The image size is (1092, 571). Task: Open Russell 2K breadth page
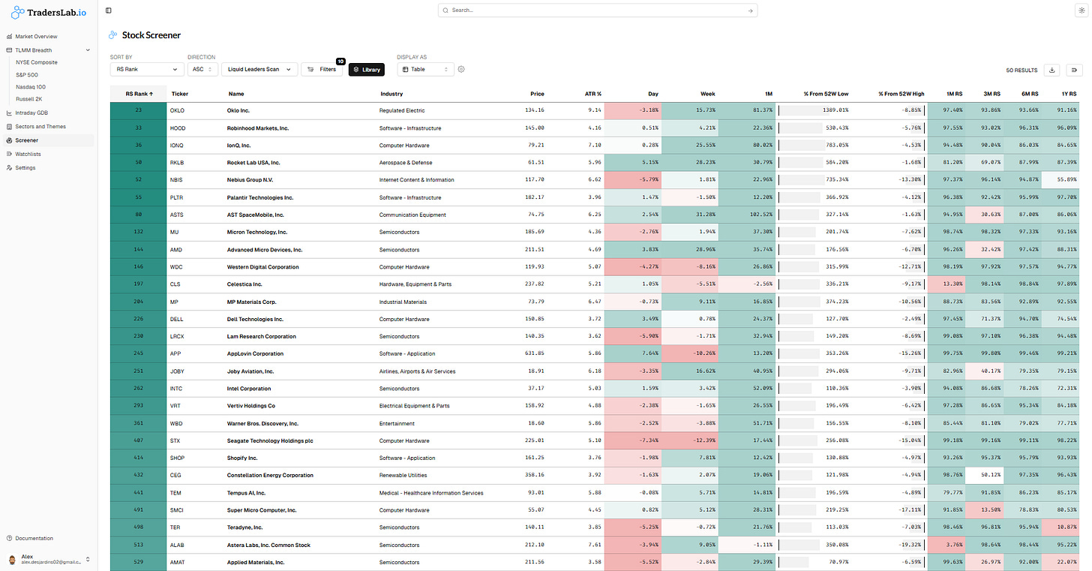[28, 99]
